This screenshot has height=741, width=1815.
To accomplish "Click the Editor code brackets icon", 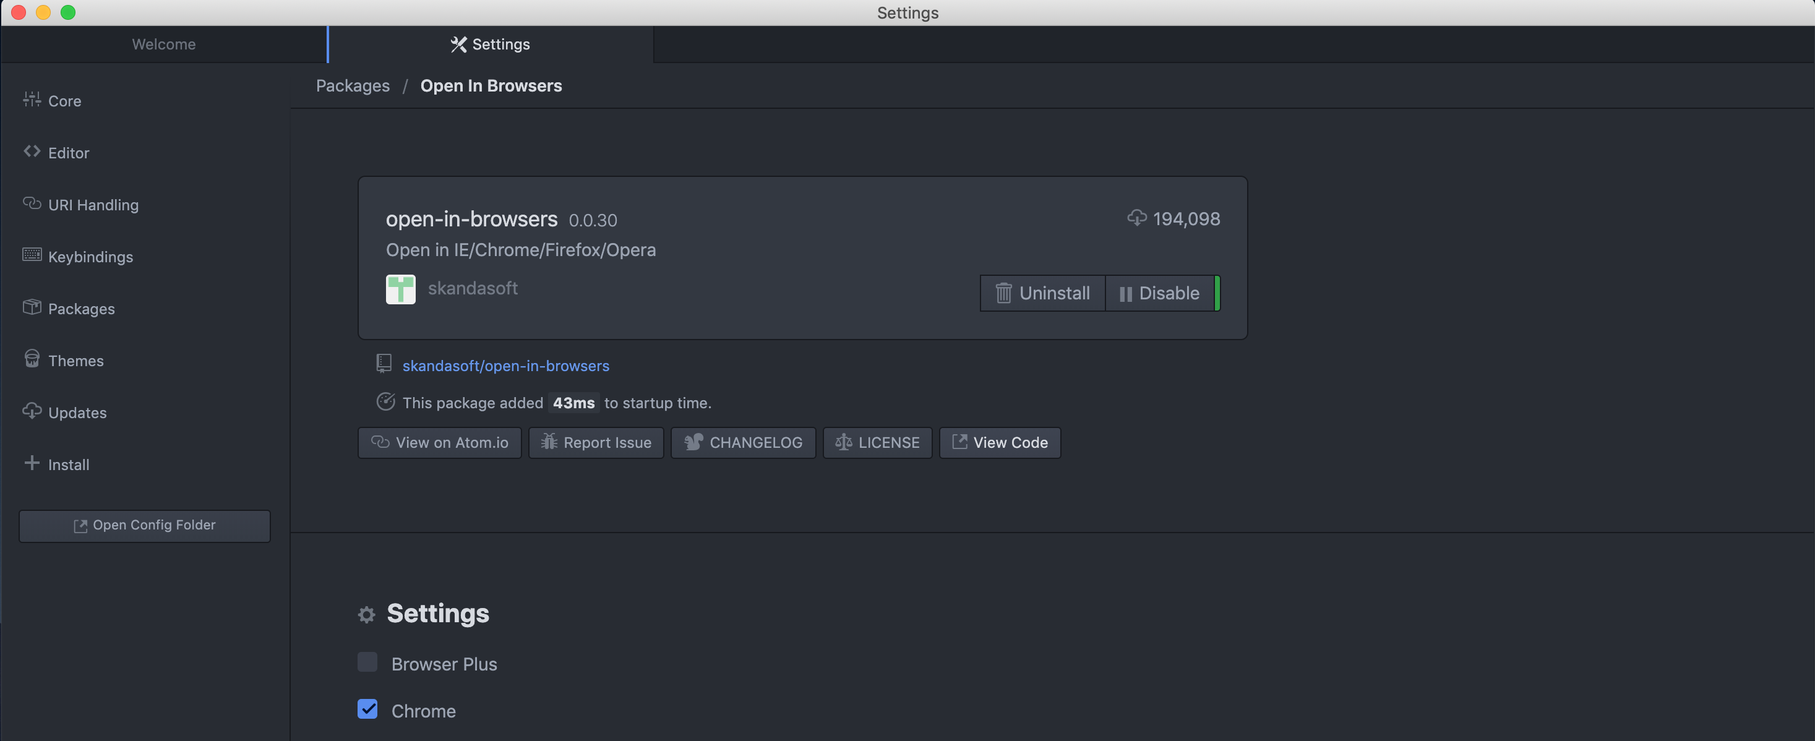I will tap(31, 152).
